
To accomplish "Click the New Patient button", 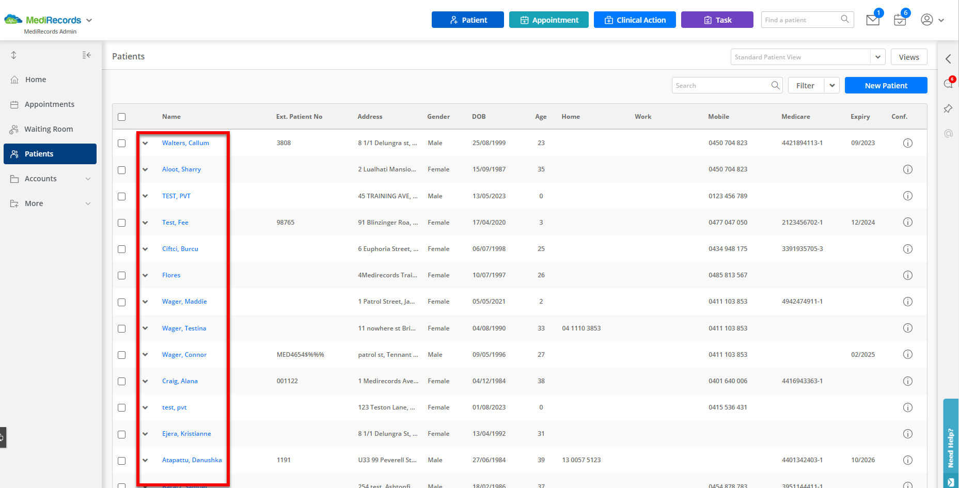I will (x=886, y=85).
